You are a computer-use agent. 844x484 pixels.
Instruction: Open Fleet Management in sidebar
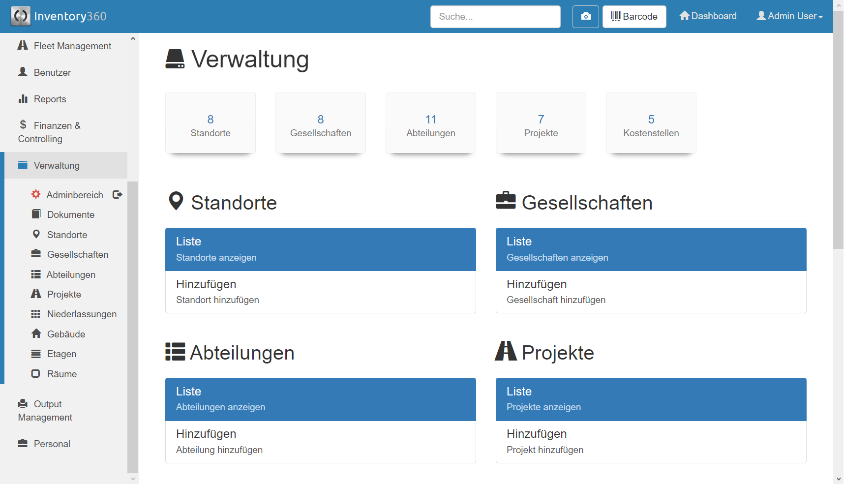click(x=72, y=46)
